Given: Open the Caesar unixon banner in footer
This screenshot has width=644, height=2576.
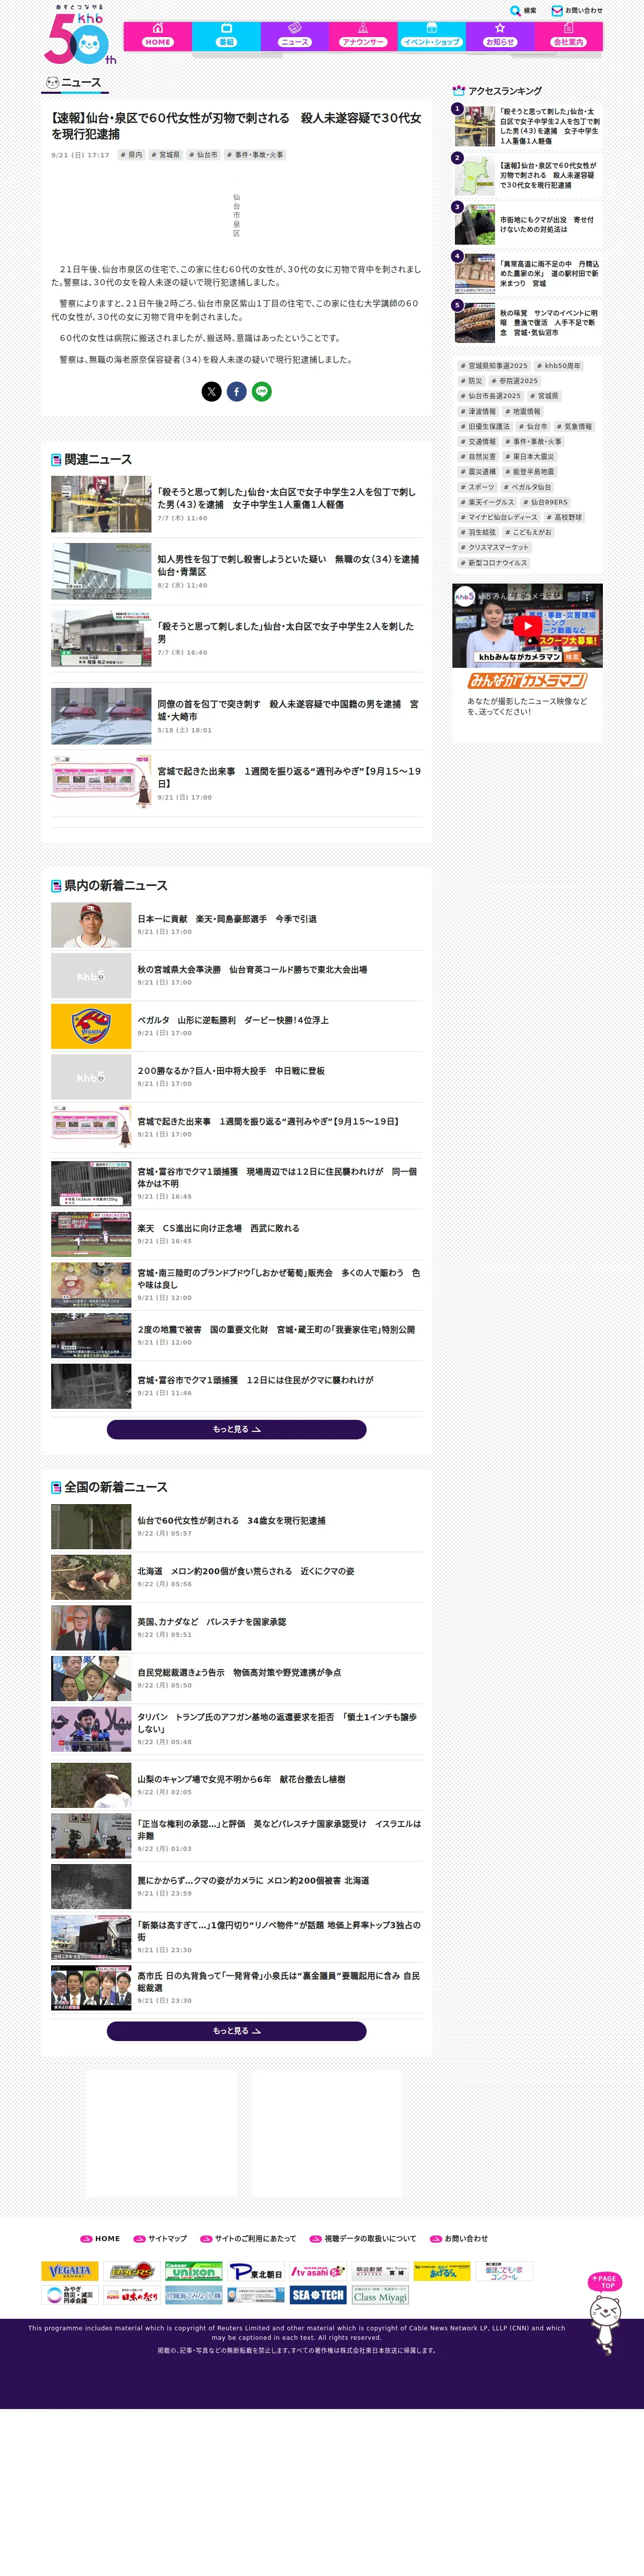Looking at the screenshot, I should click(x=194, y=2271).
